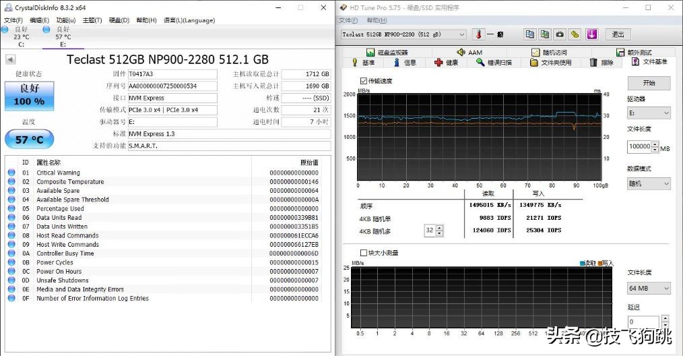Open the Teclast 512GB drive selection dropdown

click(x=403, y=34)
